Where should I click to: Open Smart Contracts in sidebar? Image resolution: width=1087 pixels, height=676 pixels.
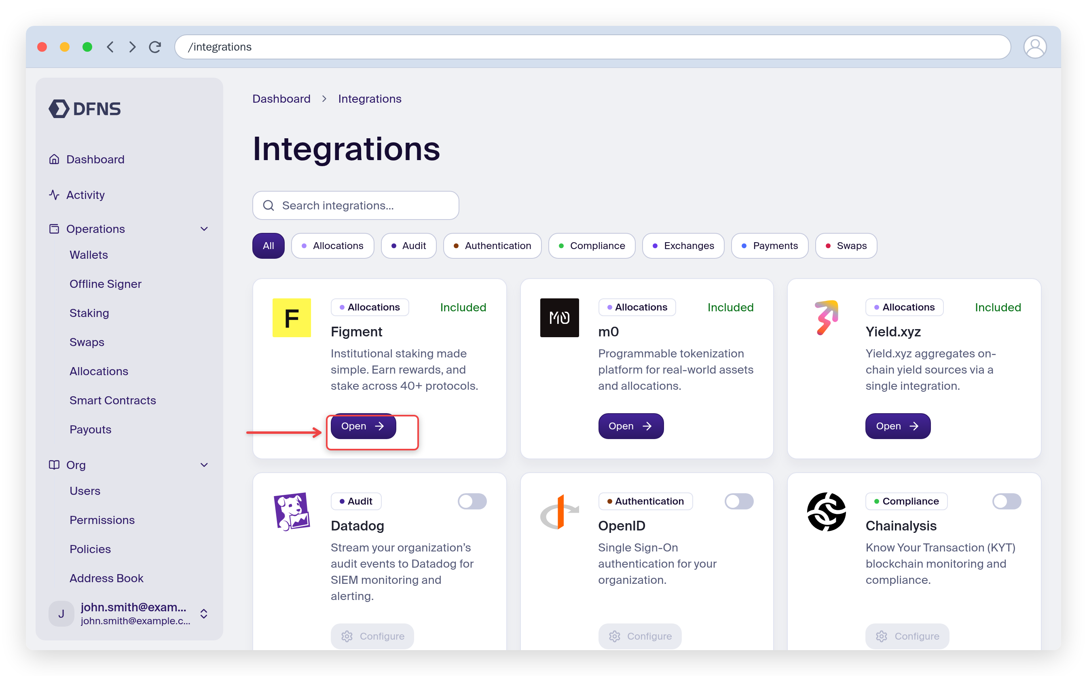[x=113, y=400]
